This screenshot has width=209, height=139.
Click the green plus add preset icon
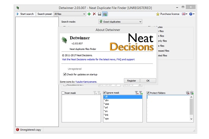coord(89,14)
